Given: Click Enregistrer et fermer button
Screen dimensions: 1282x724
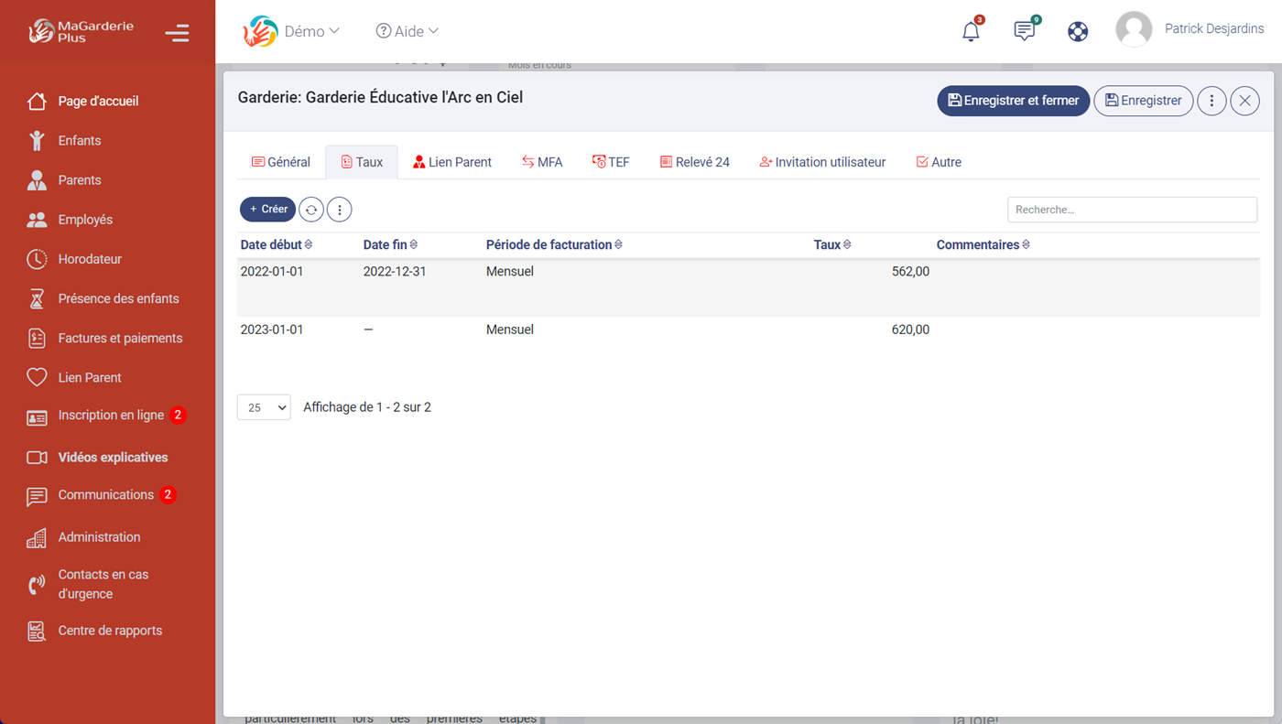Looking at the screenshot, I should (x=1013, y=101).
